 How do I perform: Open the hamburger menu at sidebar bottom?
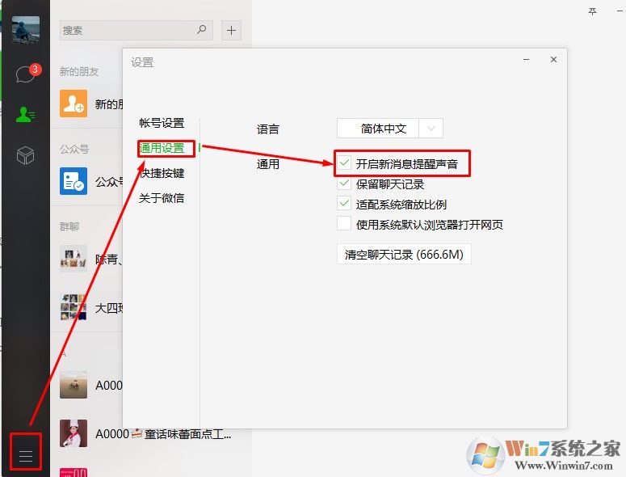tap(26, 455)
